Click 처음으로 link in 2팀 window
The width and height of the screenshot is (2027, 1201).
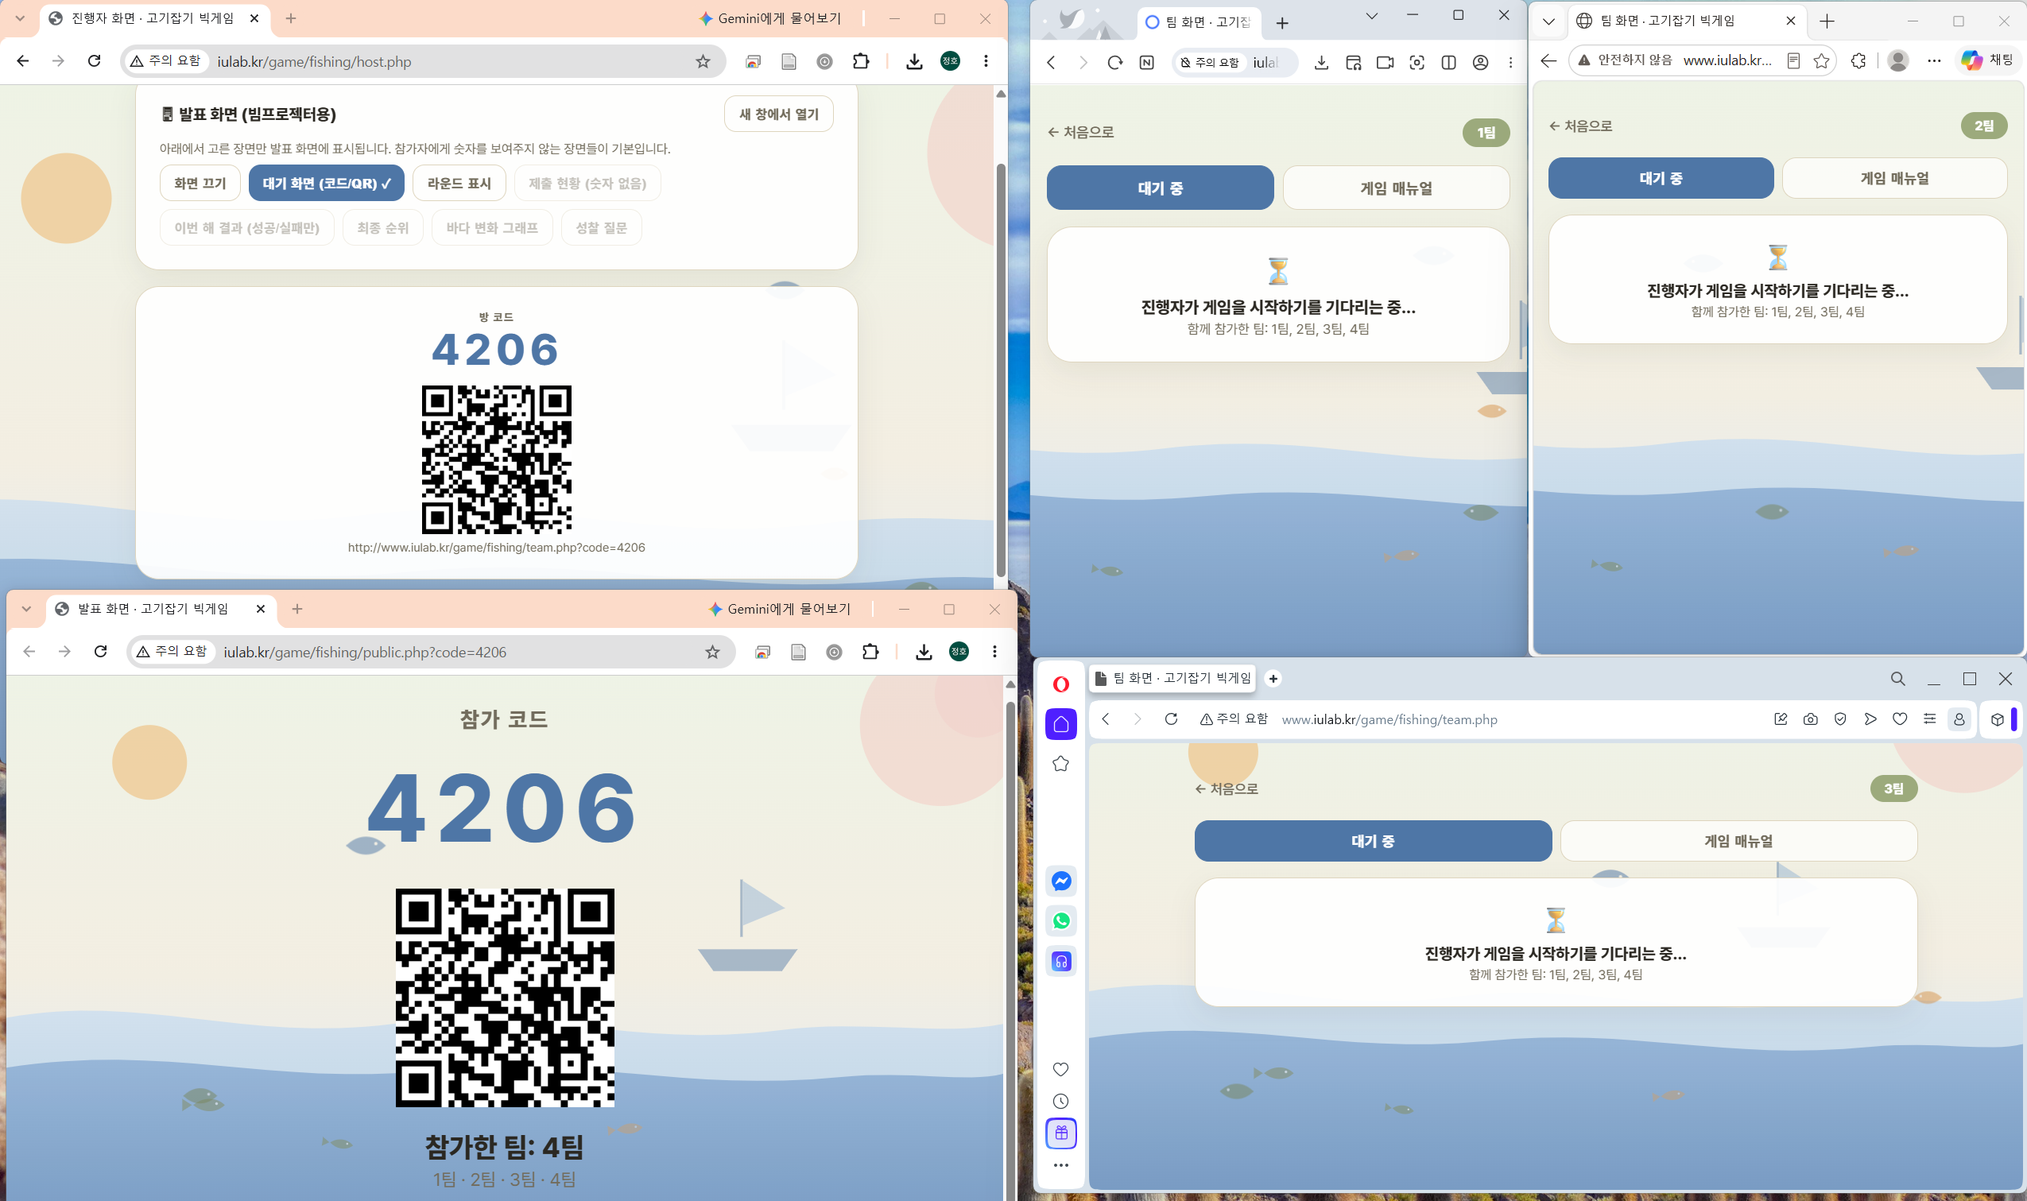tap(1580, 126)
